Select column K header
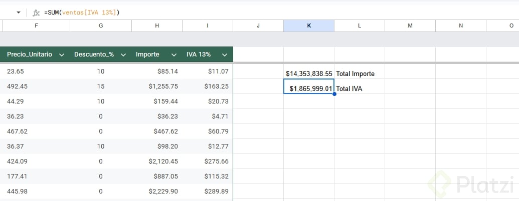Image resolution: width=519 pixels, height=201 pixels. (x=309, y=25)
